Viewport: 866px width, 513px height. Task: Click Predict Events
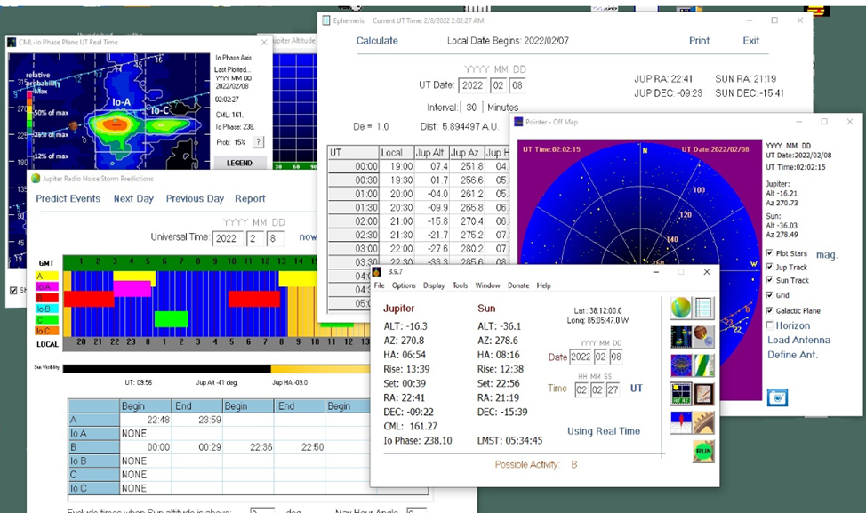coord(68,199)
